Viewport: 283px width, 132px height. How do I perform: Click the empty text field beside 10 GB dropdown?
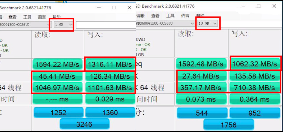251,23
